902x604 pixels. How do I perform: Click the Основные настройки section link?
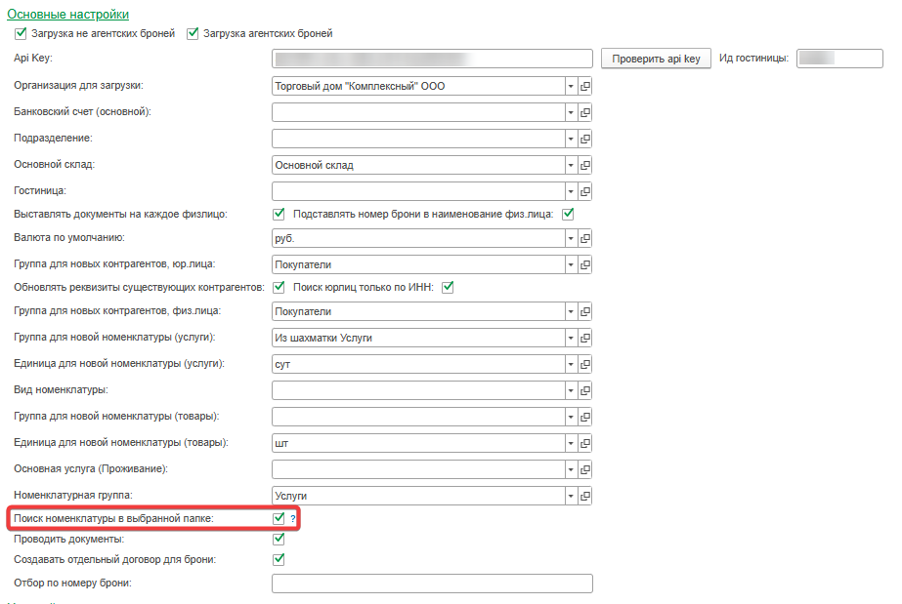coord(67,15)
